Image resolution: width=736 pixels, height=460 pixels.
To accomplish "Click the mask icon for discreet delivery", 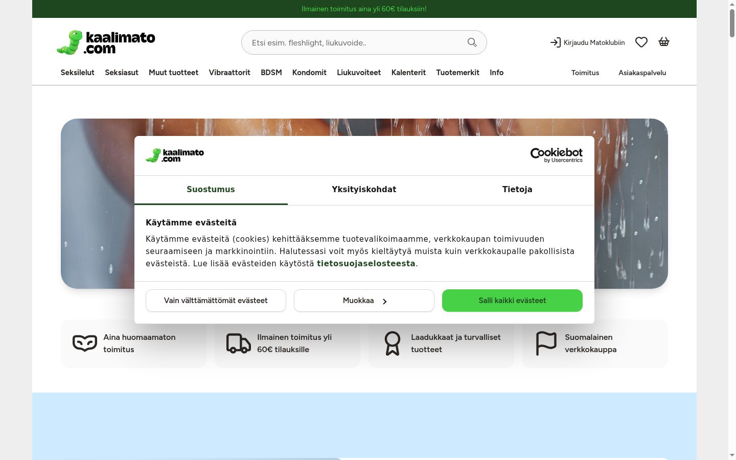I will [x=85, y=343].
